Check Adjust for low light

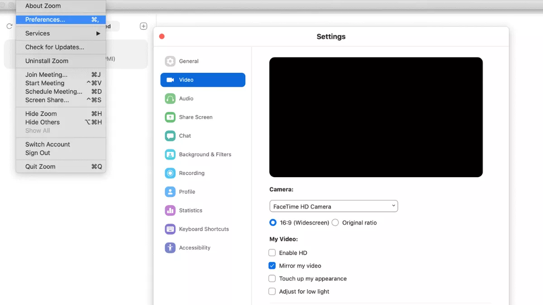click(272, 291)
